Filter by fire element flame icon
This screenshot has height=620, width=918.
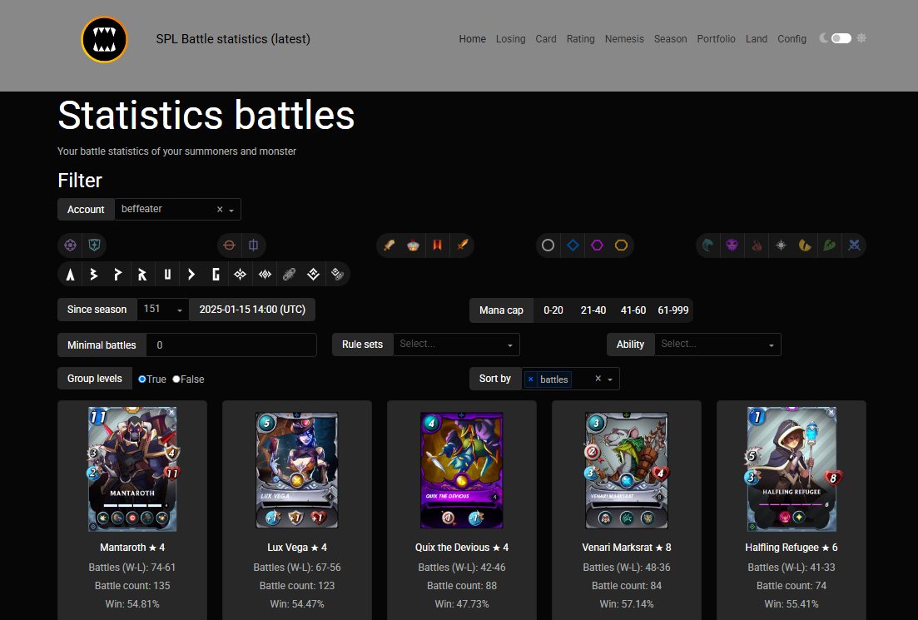(x=757, y=246)
